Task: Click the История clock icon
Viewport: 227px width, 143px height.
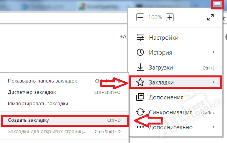Action: coord(140,52)
